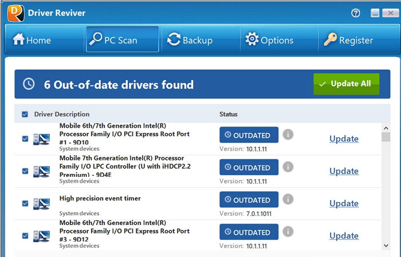Viewport: 401px width, 257px height.
Task: Show info for Root Port #3 - 9D12 driver
Action: [x=288, y=231]
